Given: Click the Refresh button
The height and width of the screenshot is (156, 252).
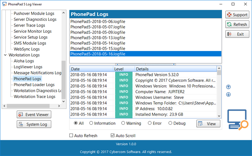Looking at the screenshot, I should point(237,24).
